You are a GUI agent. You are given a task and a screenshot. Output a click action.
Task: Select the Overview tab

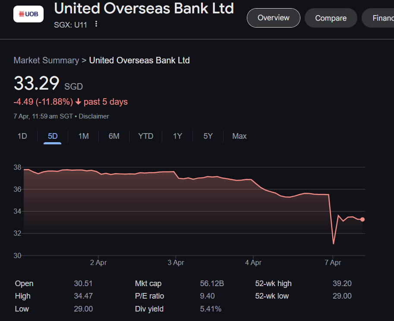pyautogui.click(x=274, y=18)
